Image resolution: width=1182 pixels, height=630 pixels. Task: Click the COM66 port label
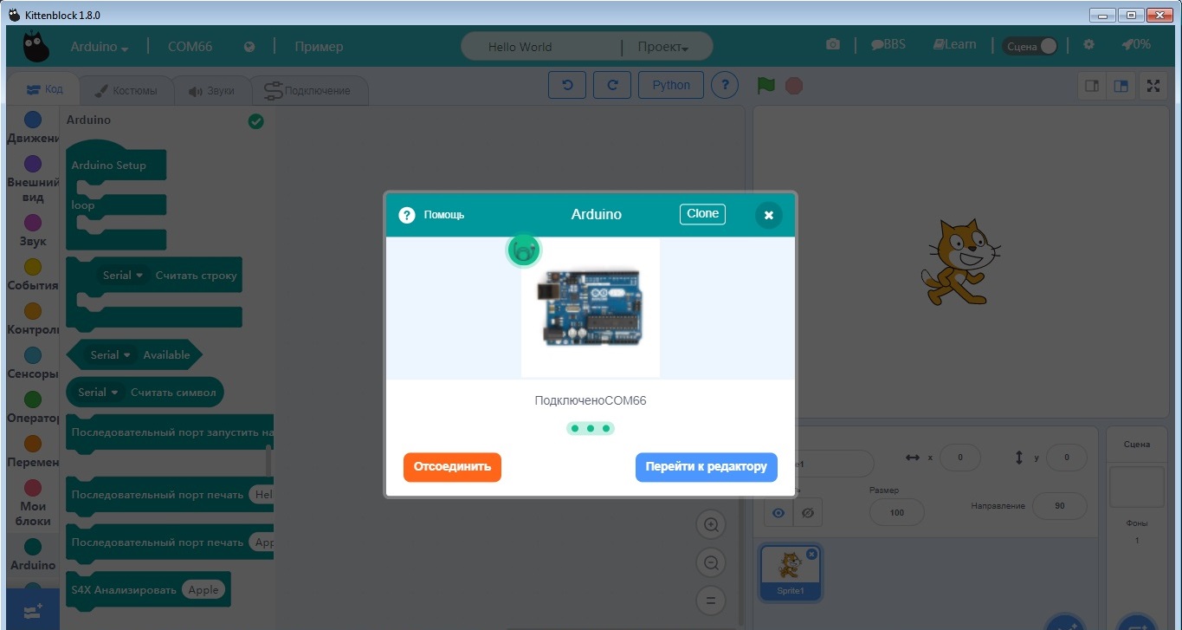[x=190, y=47]
